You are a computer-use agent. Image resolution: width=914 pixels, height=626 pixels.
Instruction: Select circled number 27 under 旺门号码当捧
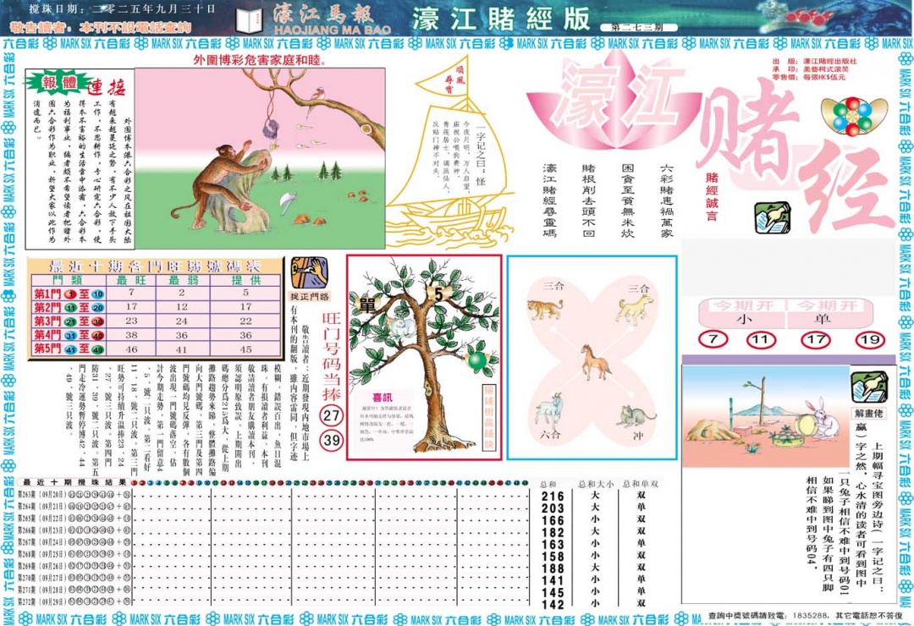330,416
